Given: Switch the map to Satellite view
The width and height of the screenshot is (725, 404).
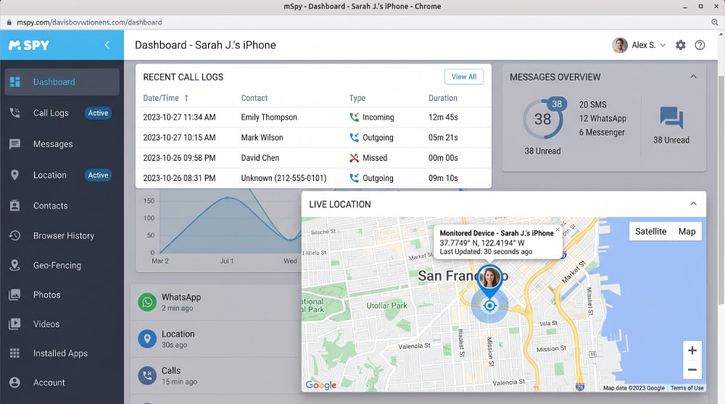Looking at the screenshot, I should (x=650, y=231).
